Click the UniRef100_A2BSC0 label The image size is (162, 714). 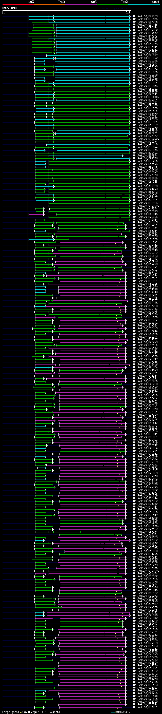(x=145, y=663)
